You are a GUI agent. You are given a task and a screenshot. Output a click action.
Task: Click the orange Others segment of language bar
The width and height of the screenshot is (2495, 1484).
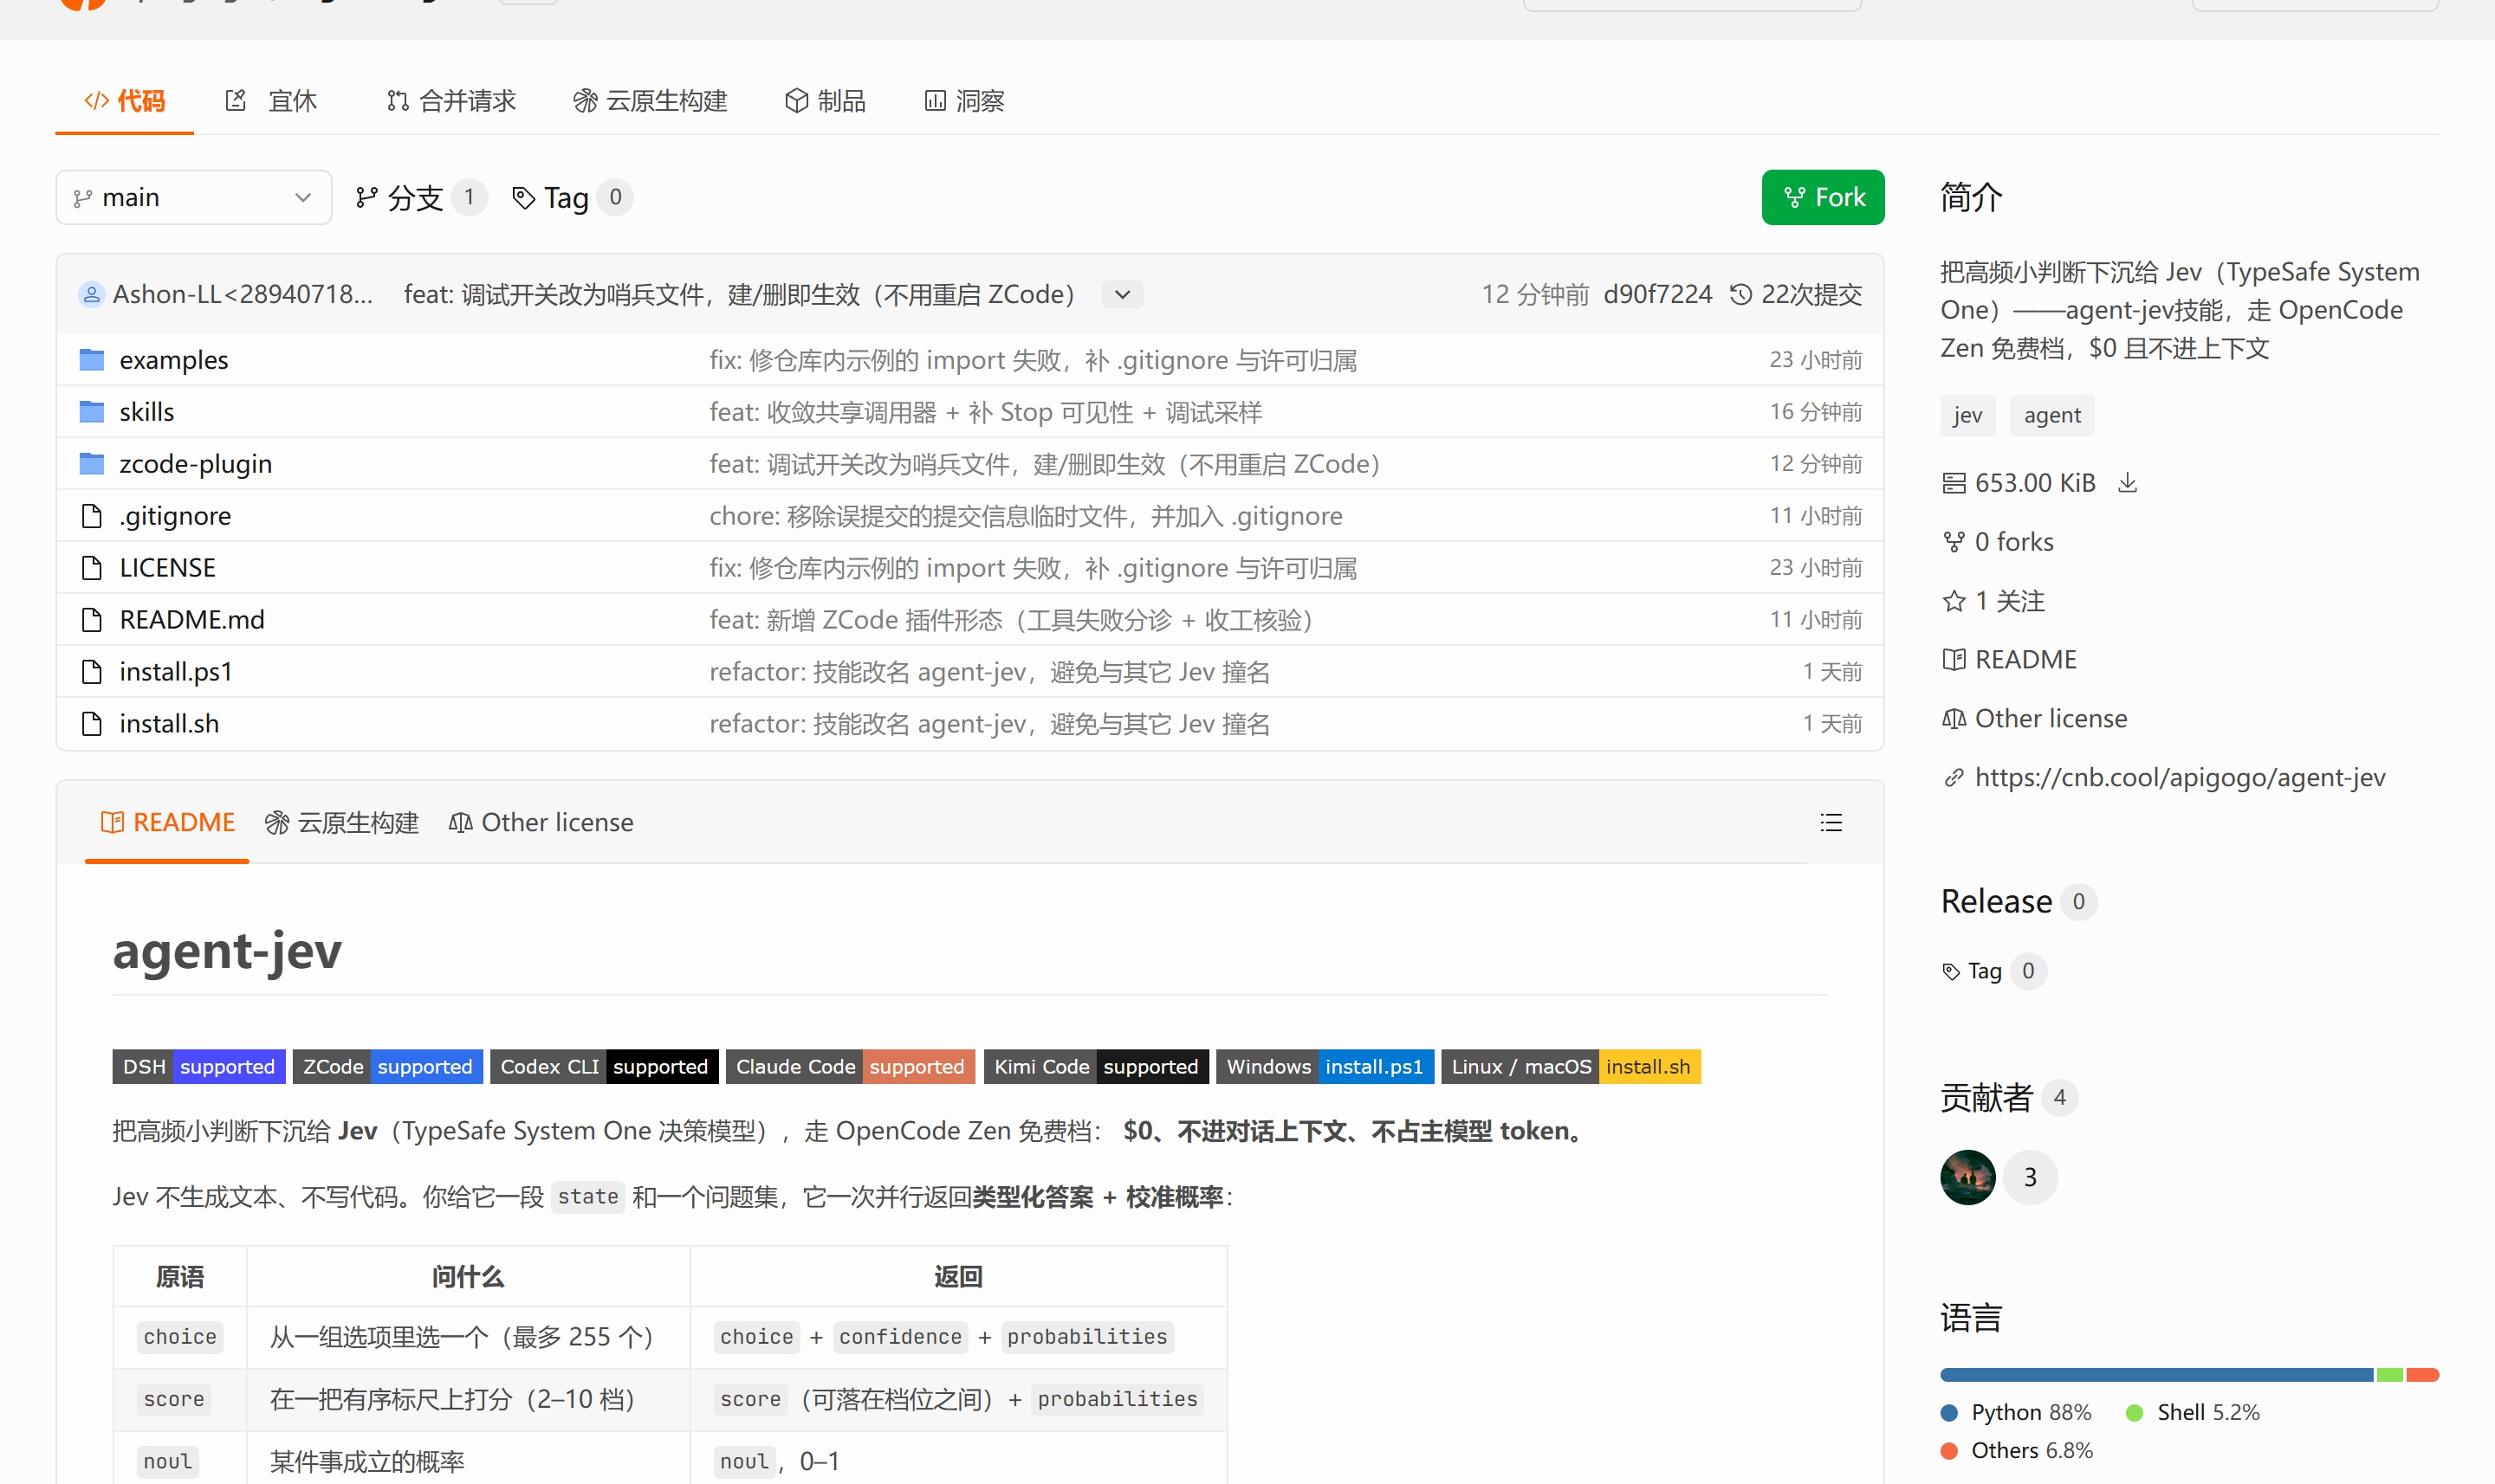point(2423,1375)
